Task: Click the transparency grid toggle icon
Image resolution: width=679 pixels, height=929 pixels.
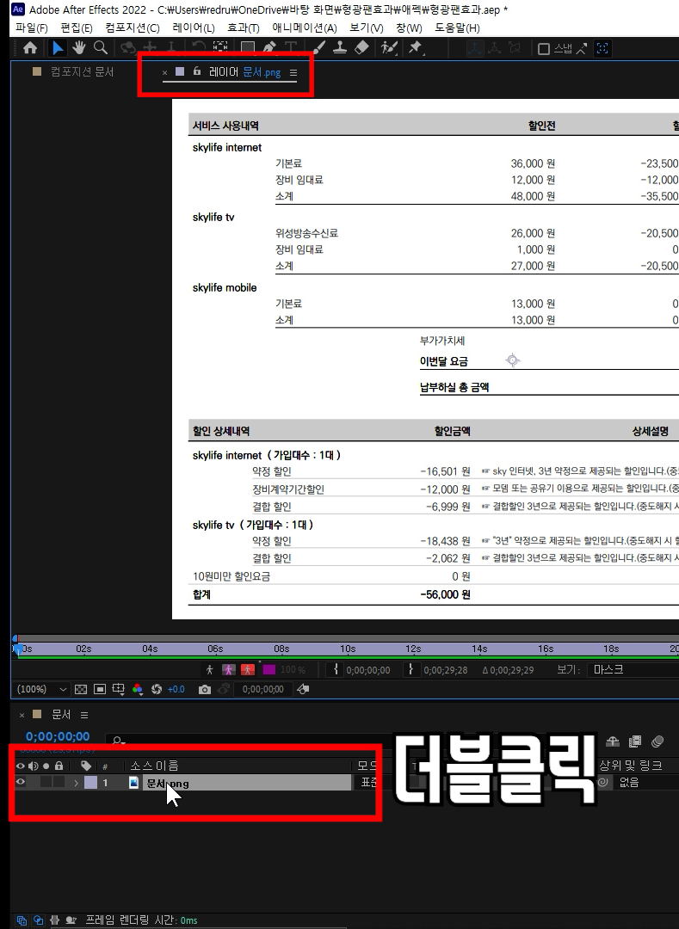Action: [x=81, y=689]
